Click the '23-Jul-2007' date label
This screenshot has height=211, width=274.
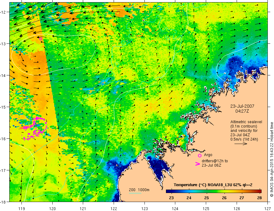(242, 106)
